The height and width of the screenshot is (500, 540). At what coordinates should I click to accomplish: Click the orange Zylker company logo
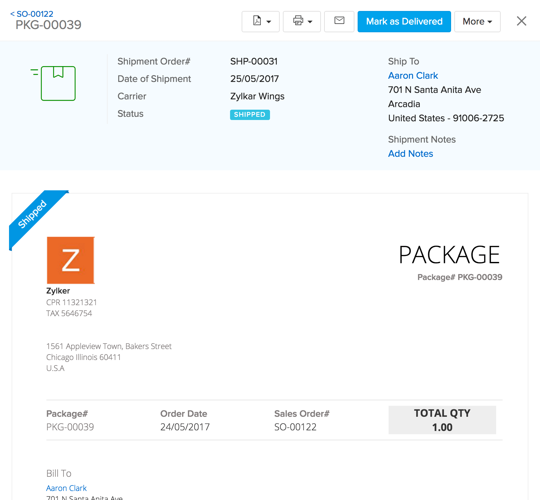click(70, 260)
